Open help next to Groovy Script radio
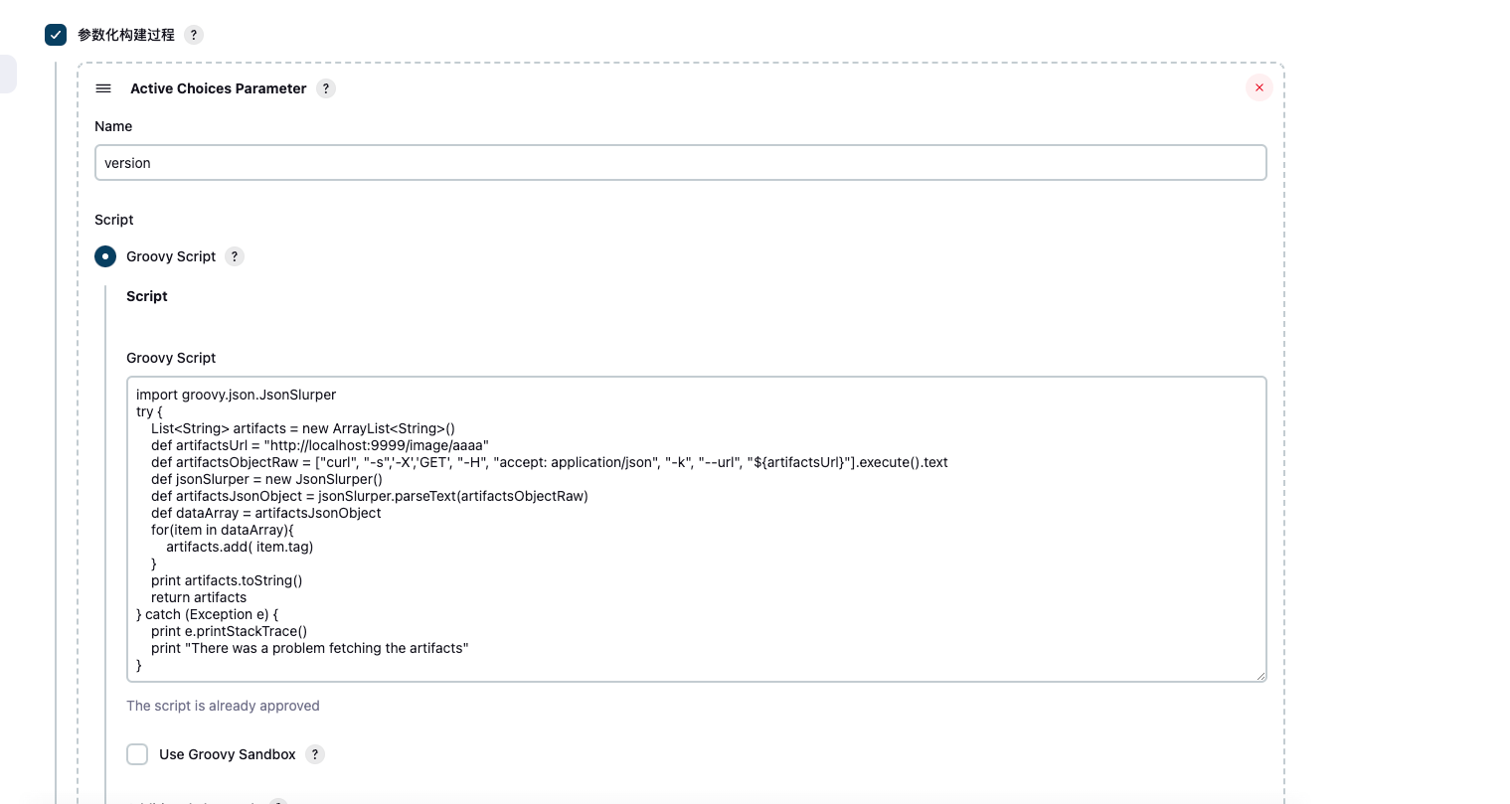The width and height of the screenshot is (1510, 804). 235,256
